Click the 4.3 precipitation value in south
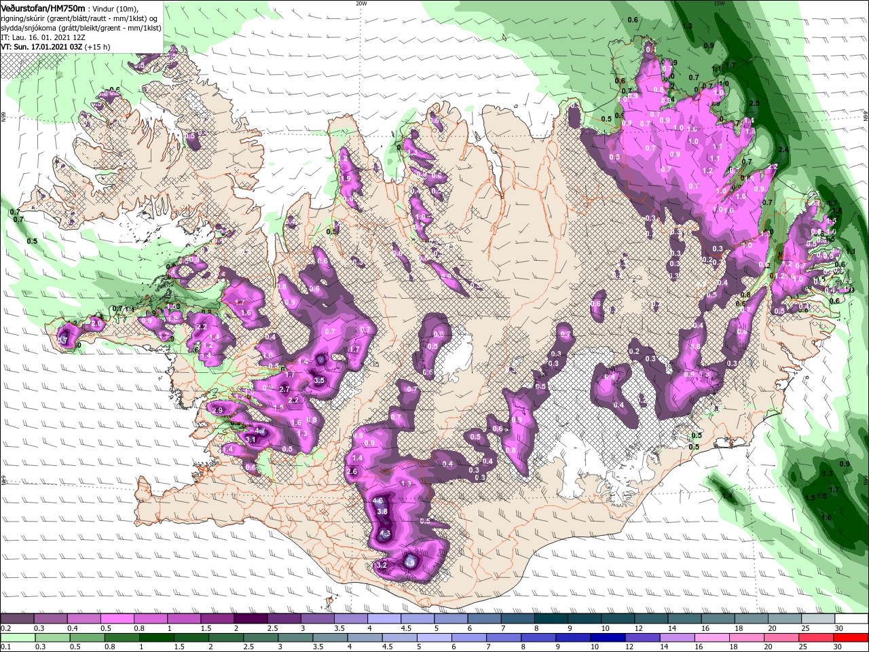This screenshot has height=652, width=869. tap(386, 534)
